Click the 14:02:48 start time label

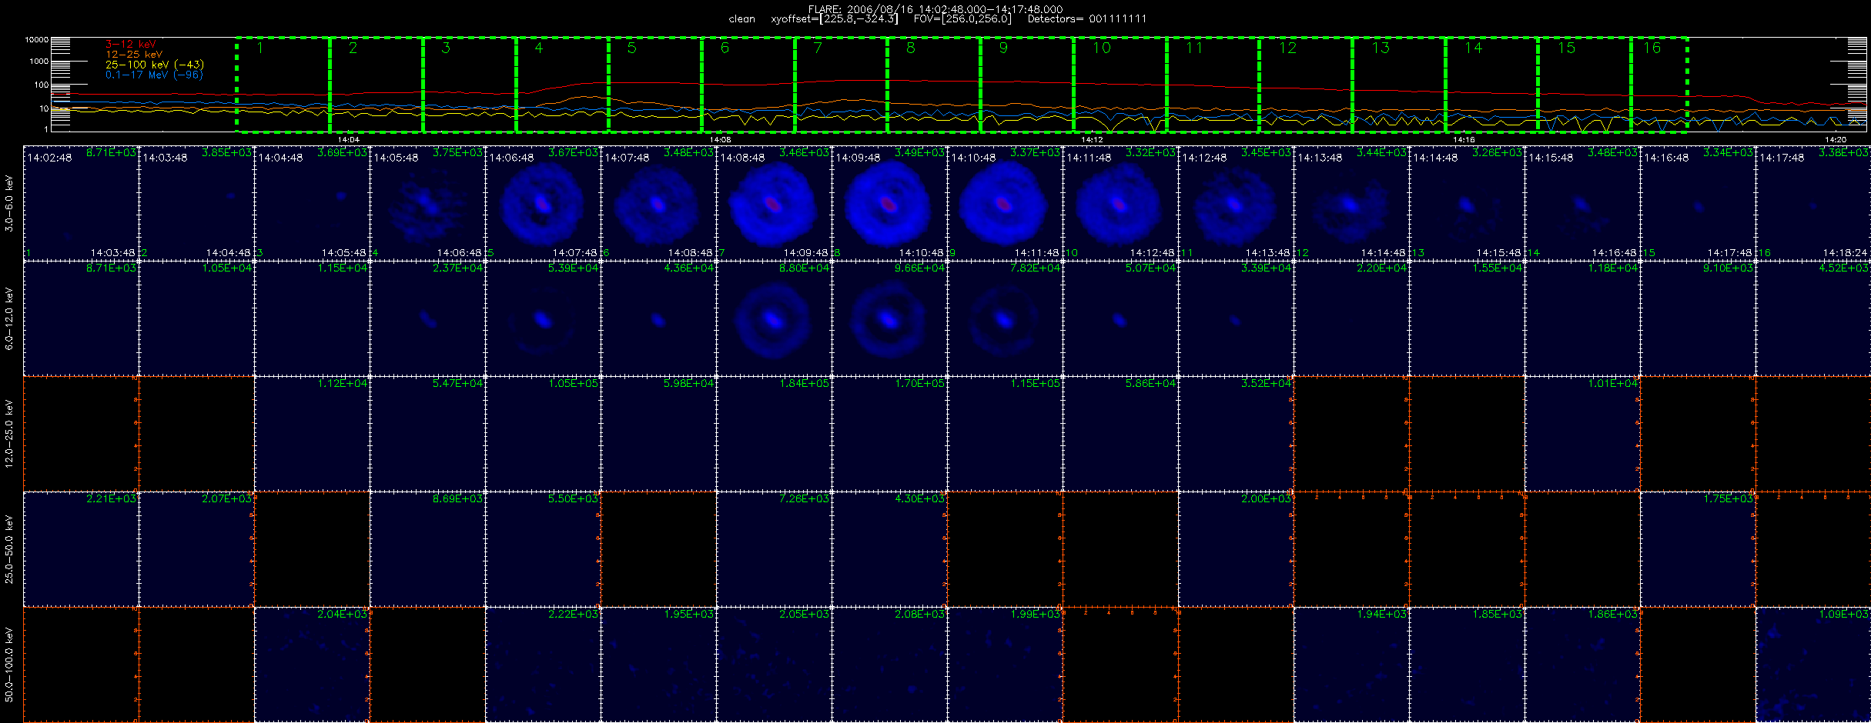point(49,158)
